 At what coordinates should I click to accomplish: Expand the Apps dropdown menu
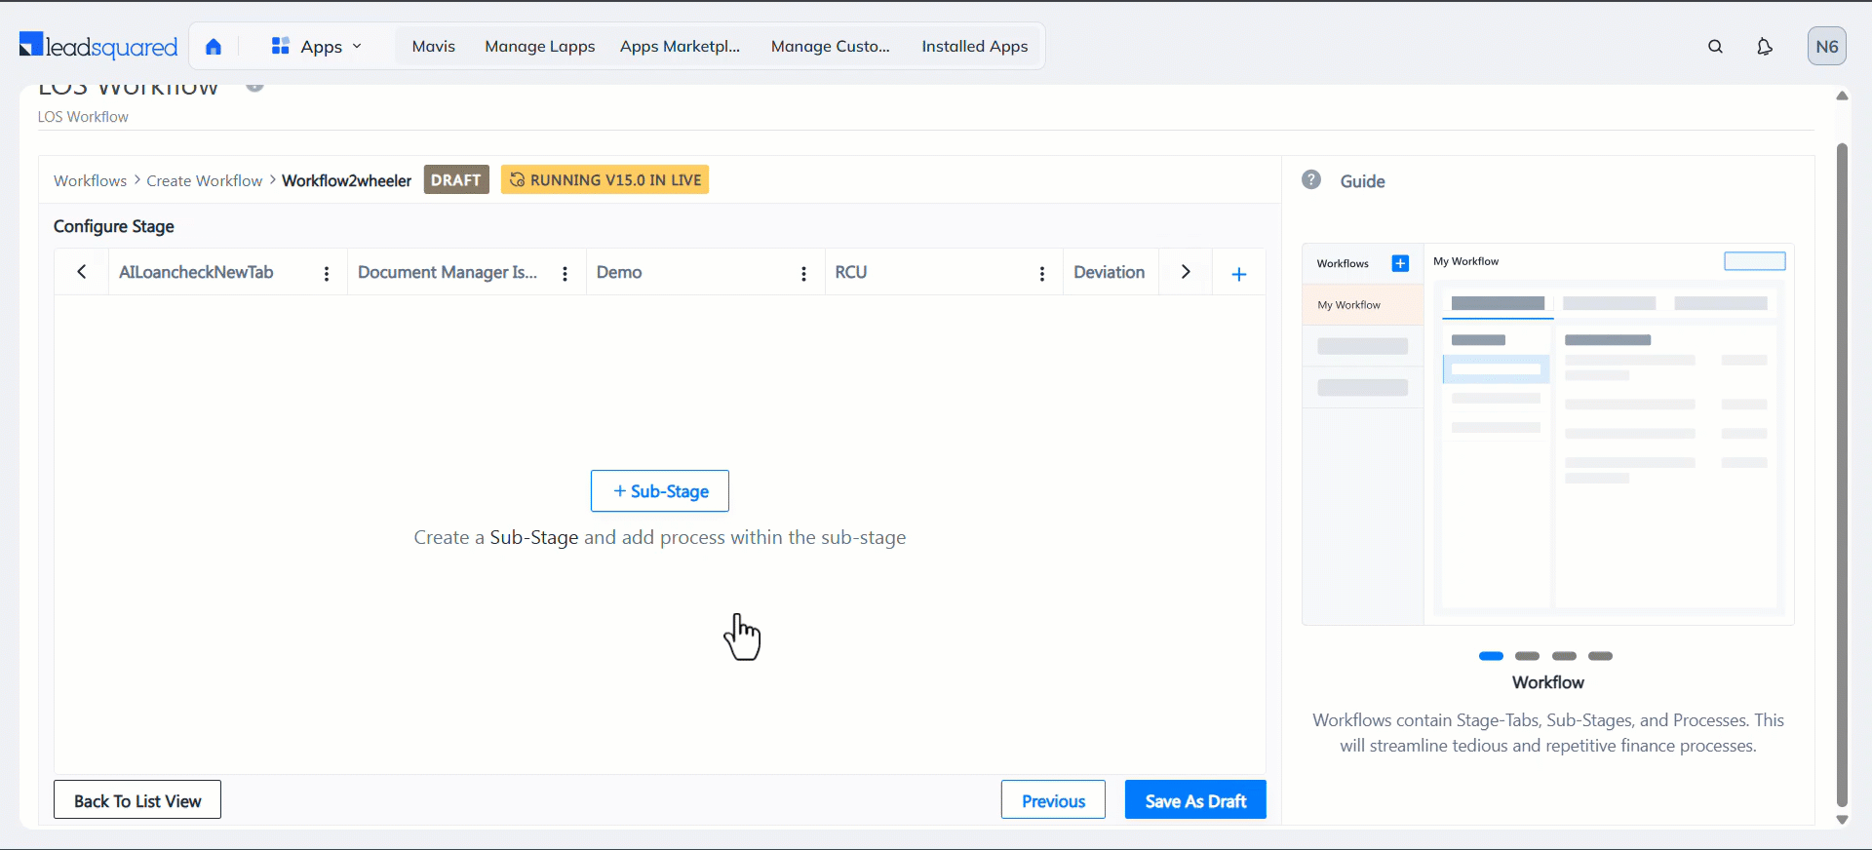(x=317, y=47)
